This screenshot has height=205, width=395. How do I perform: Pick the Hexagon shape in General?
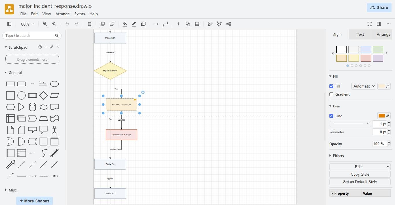10,107
